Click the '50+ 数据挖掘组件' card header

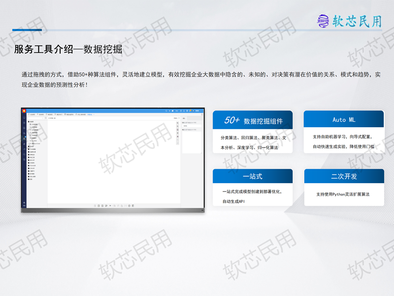[253, 120]
